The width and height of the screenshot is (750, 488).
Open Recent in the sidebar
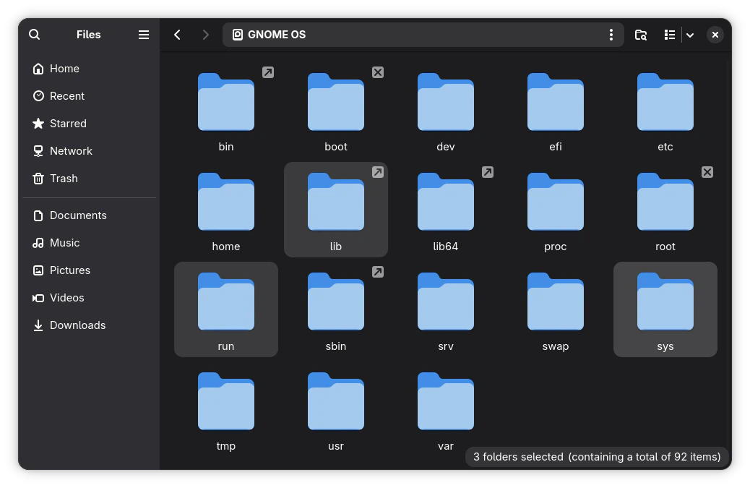[x=90, y=95]
